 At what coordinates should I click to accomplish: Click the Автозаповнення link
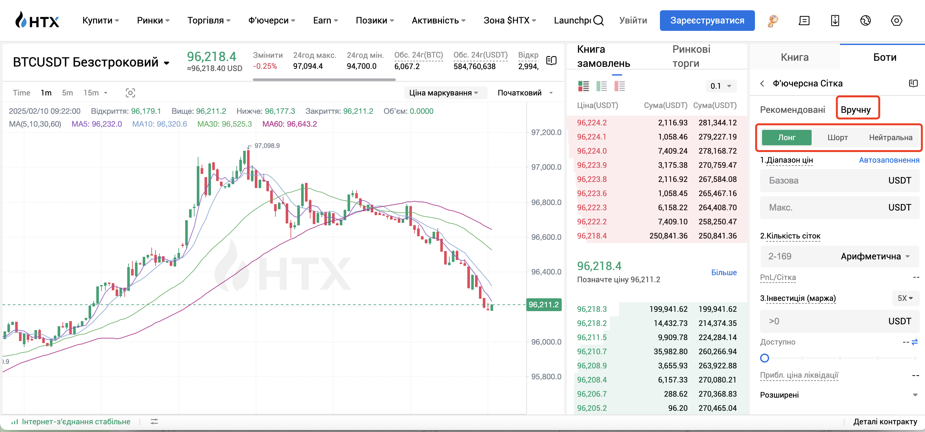pyautogui.click(x=889, y=160)
